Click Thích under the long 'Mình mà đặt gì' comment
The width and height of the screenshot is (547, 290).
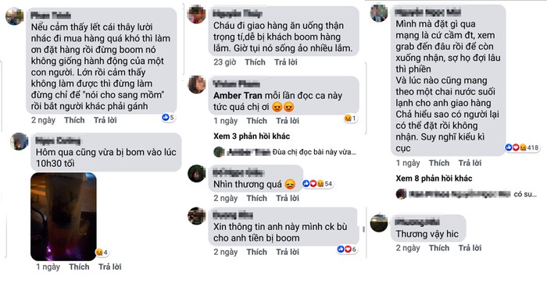[x=439, y=163]
